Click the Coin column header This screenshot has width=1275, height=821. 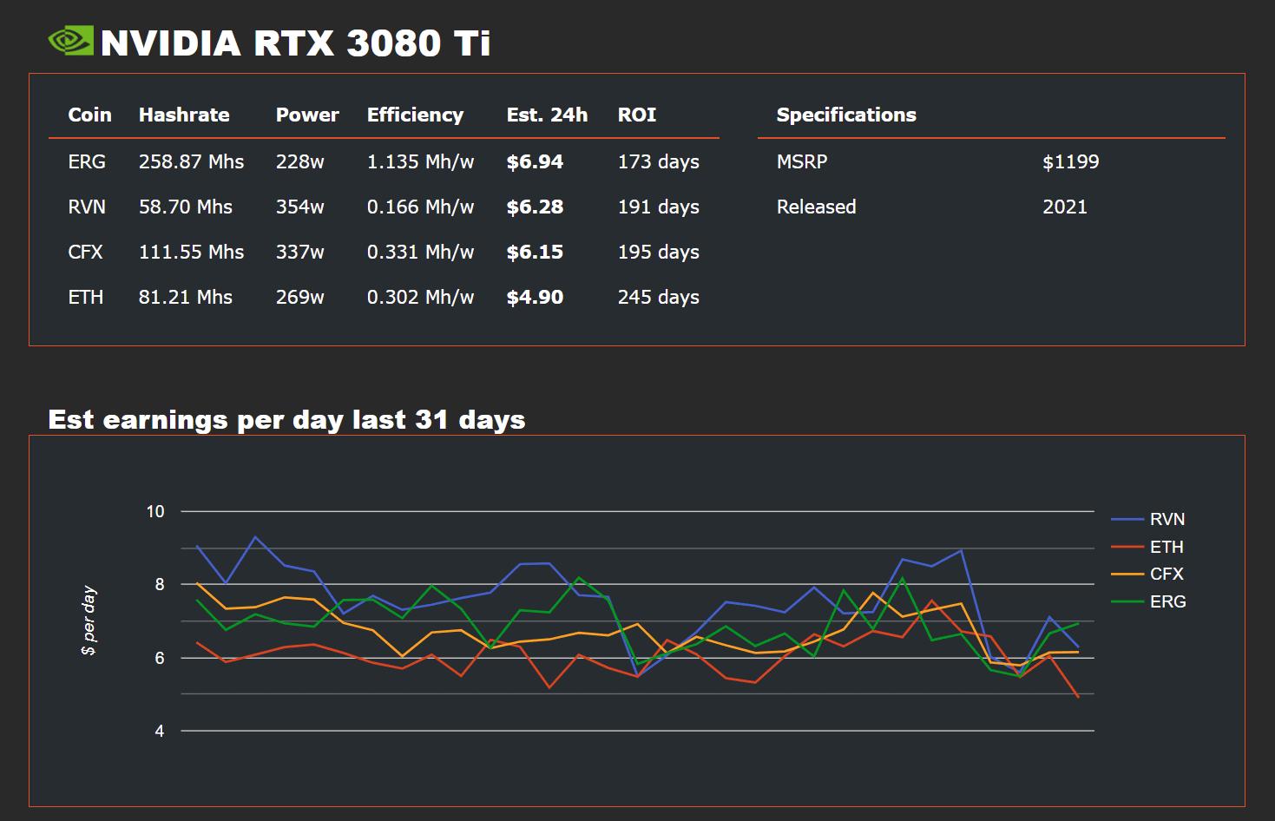(89, 115)
